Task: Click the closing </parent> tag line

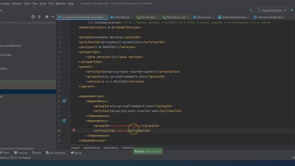Action: click(x=87, y=86)
